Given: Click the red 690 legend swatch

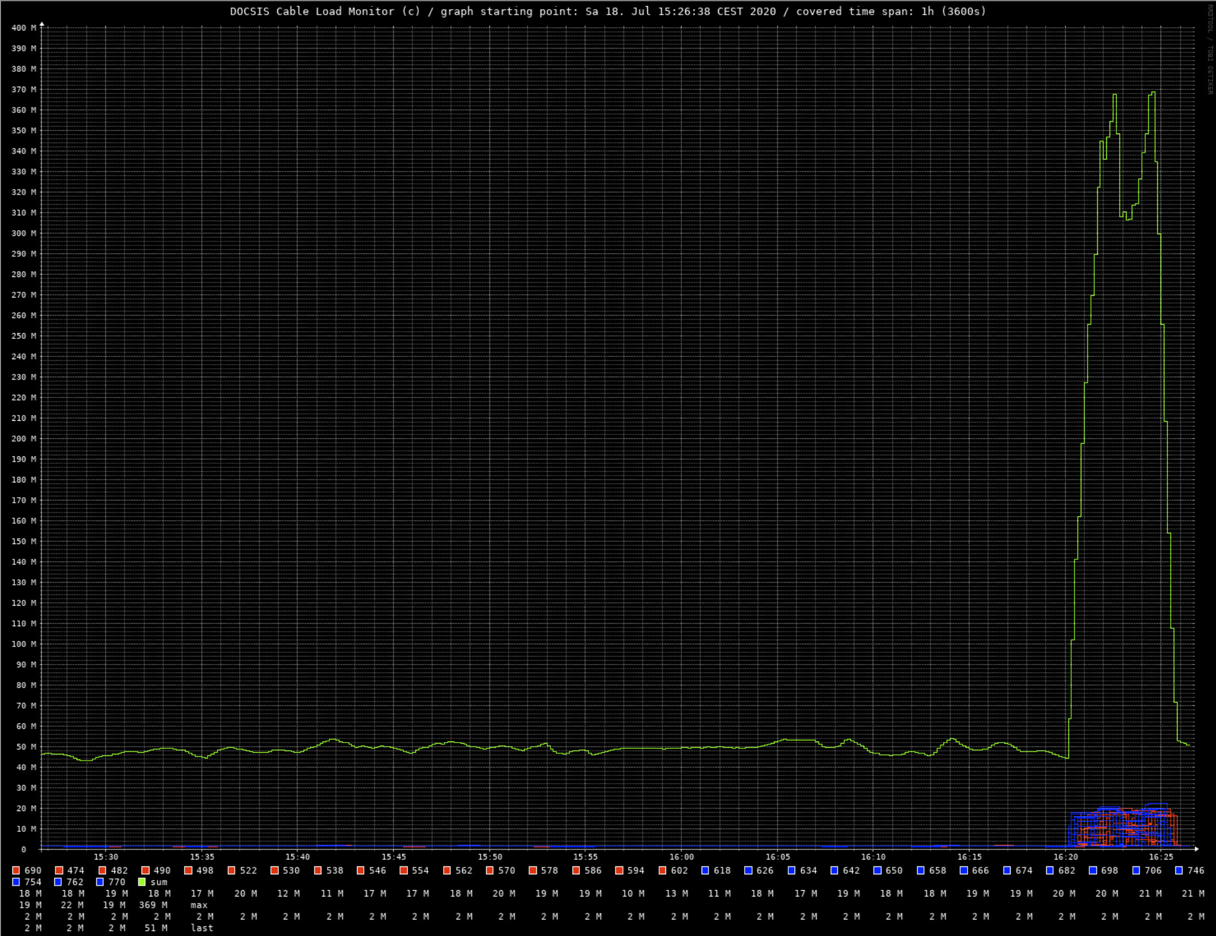Looking at the screenshot, I should (16, 870).
